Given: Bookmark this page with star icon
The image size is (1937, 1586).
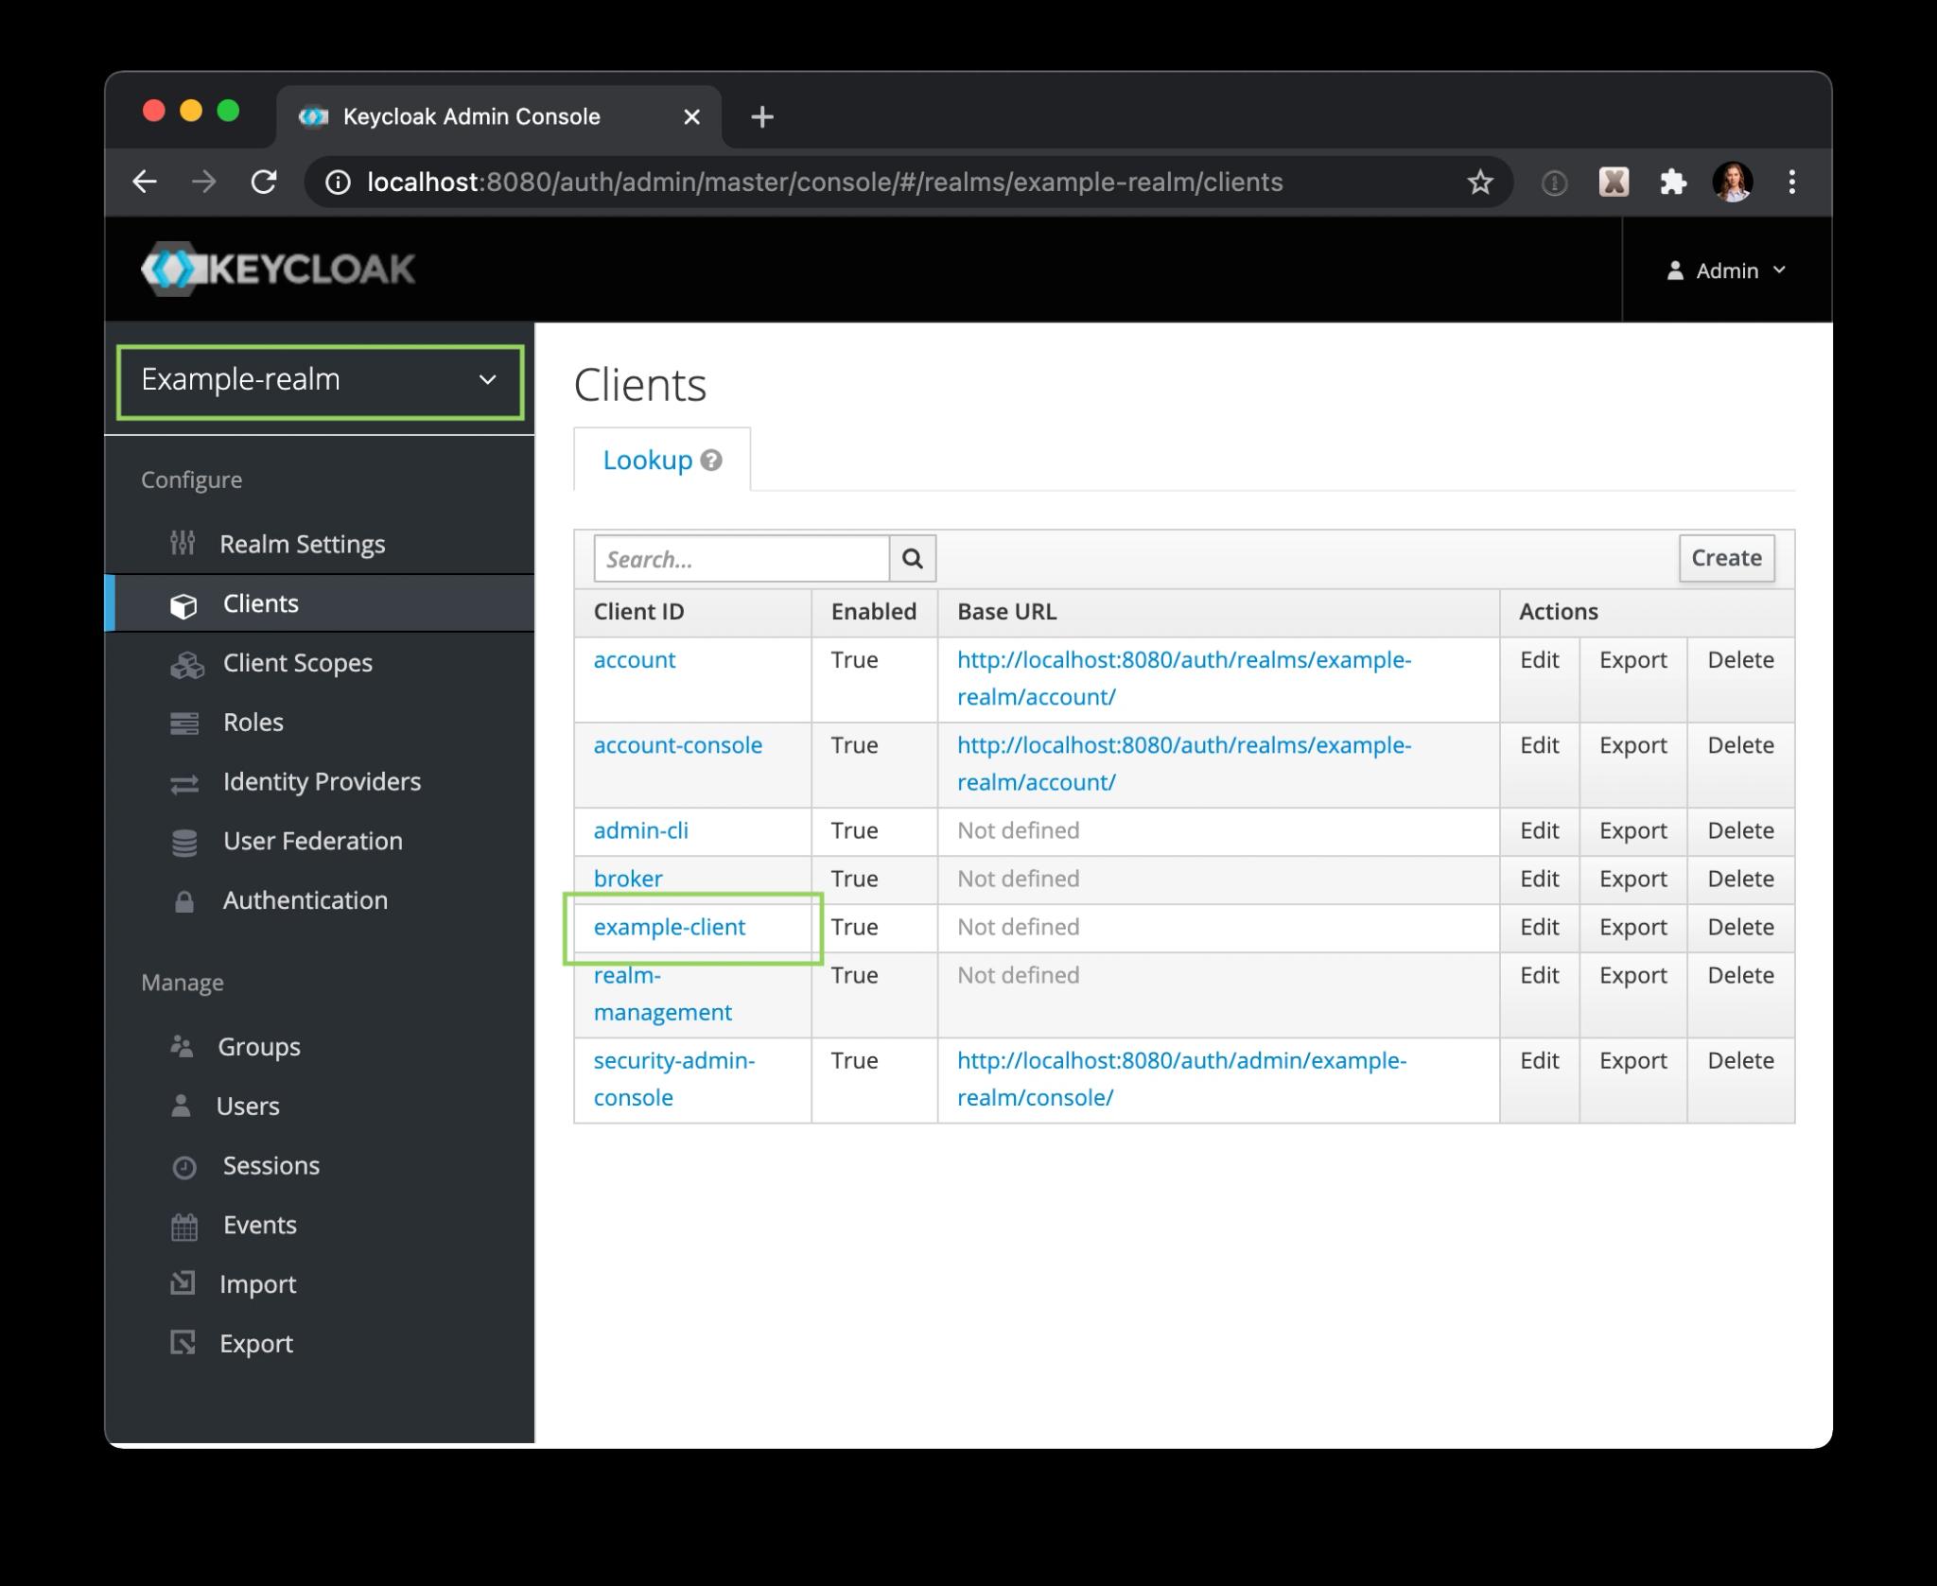Looking at the screenshot, I should tap(1479, 182).
